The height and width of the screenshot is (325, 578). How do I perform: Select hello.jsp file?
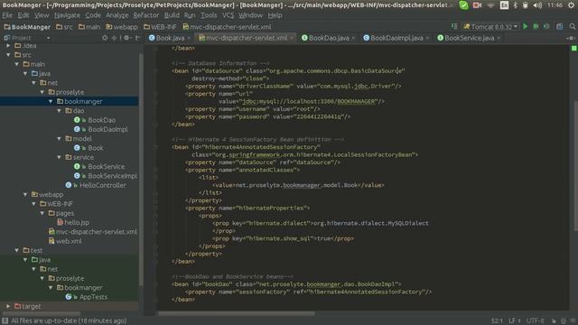coord(77,223)
